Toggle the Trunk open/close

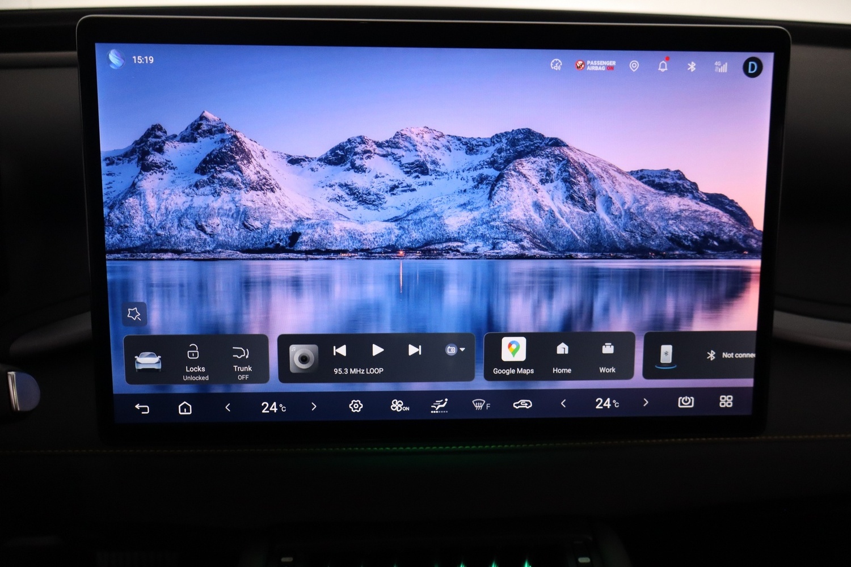[242, 362]
